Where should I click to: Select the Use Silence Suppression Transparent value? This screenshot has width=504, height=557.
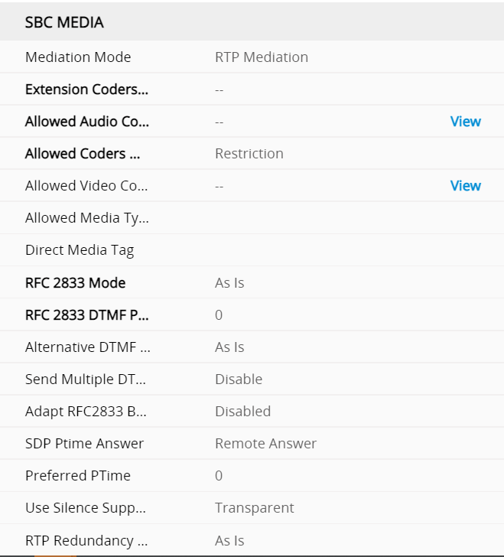(x=254, y=508)
